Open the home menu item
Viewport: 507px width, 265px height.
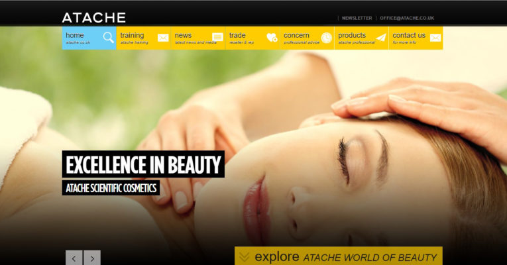(x=89, y=38)
